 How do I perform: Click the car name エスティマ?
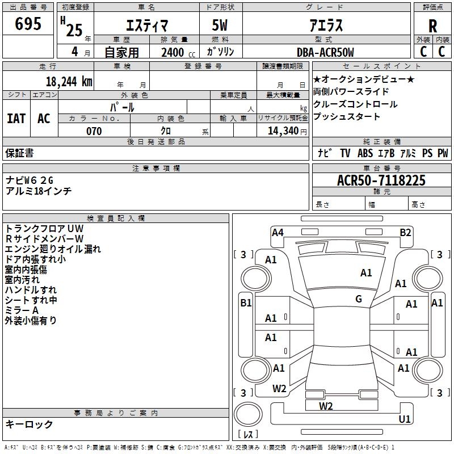pyautogui.click(x=147, y=26)
